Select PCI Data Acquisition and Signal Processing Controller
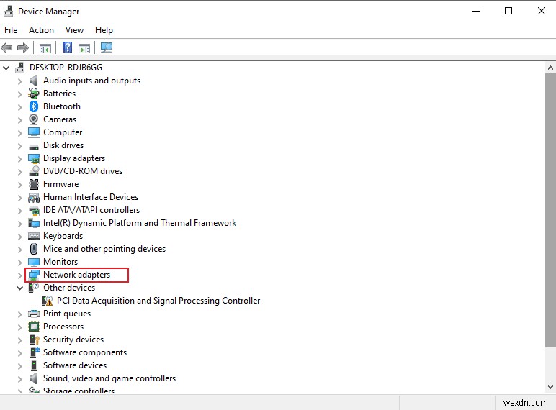Screen dimensions: 556x410 [158, 301]
